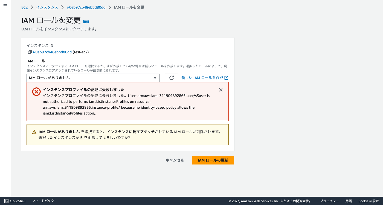Open i-0eb97cb48ebbd80dd breadcrumb link
Screen dimensions: 383x205
pos(86,7)
